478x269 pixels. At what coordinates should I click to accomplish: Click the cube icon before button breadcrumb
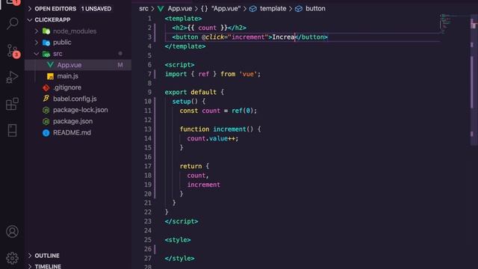[x=299, y=9]
